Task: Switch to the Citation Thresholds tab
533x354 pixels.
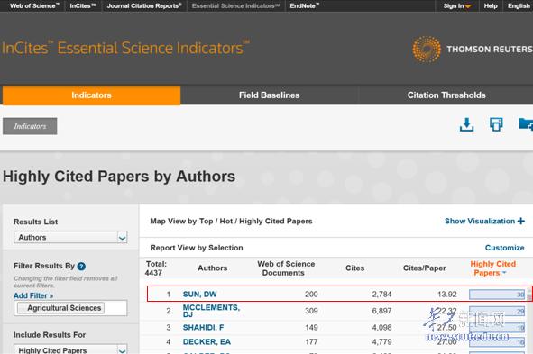Action: 446,95
